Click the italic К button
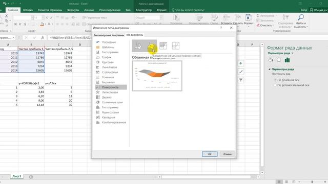328x184 pixels. [x=20, y=24]
